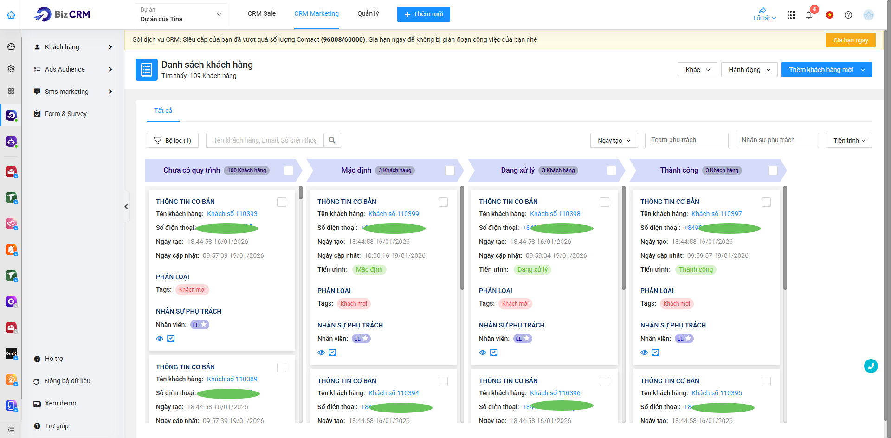View details of Khách số 110393 via eye icon
Image resolution: width=891 pixels, height=438 pixels.
(160, 339)
